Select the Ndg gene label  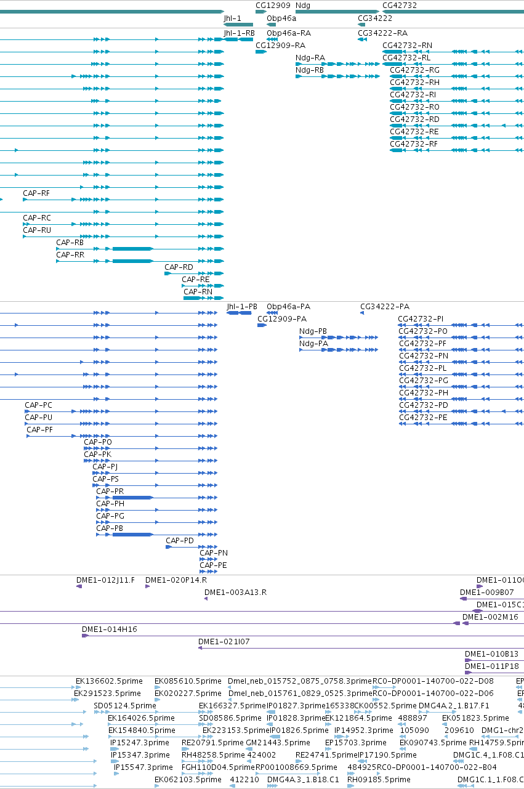point(303,6)
